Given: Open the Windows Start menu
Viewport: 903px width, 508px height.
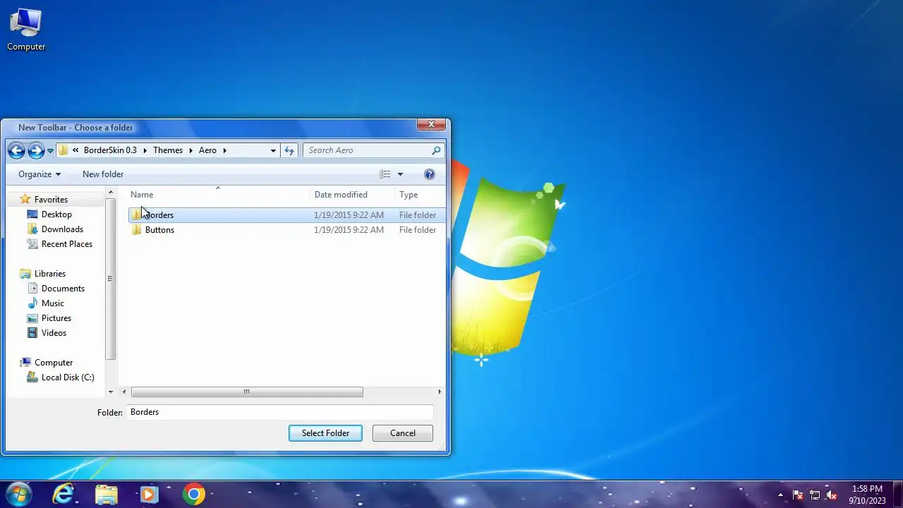Looking at the screenshot, I should 18,494.
